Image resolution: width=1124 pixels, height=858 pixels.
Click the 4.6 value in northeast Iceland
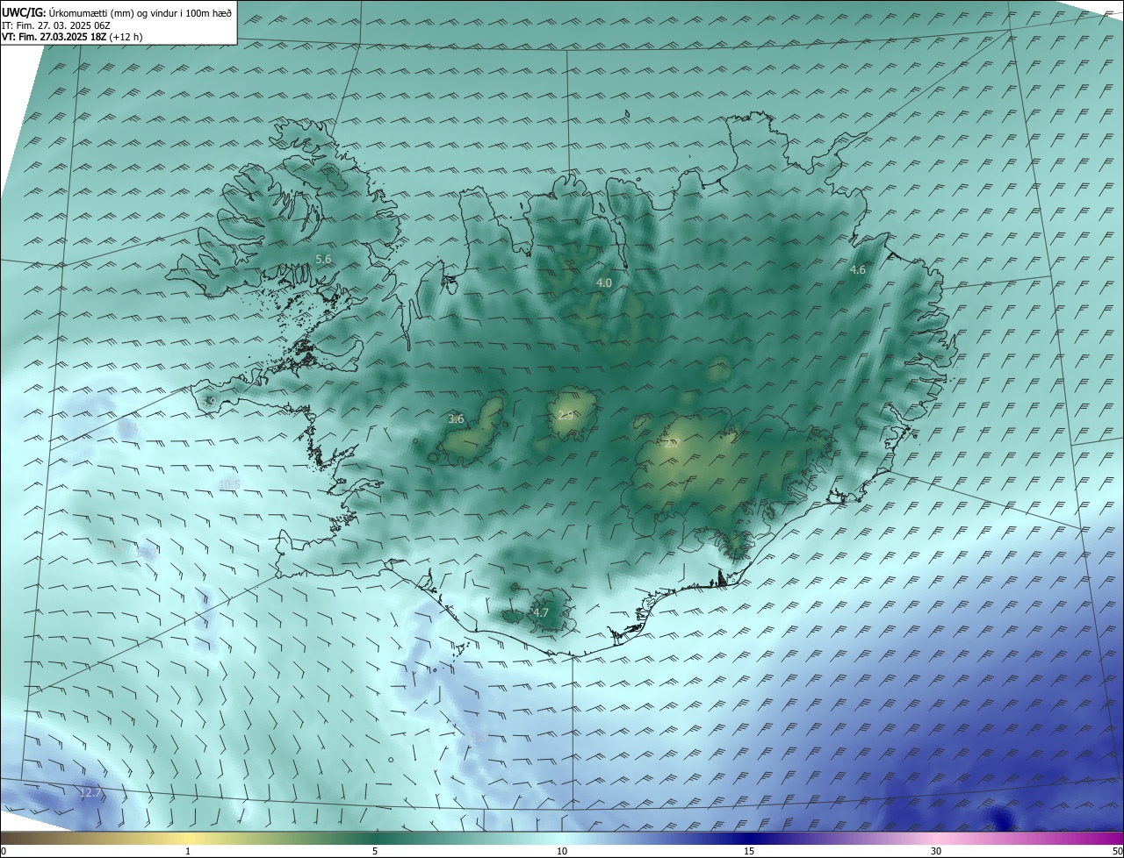click(858, 270)
